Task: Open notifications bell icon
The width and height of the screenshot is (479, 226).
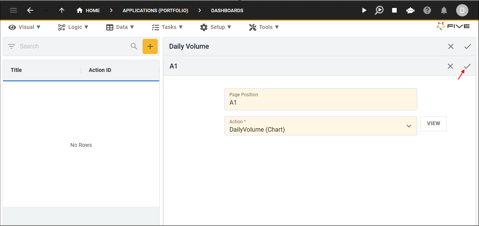Action: (x=444, y=10)
